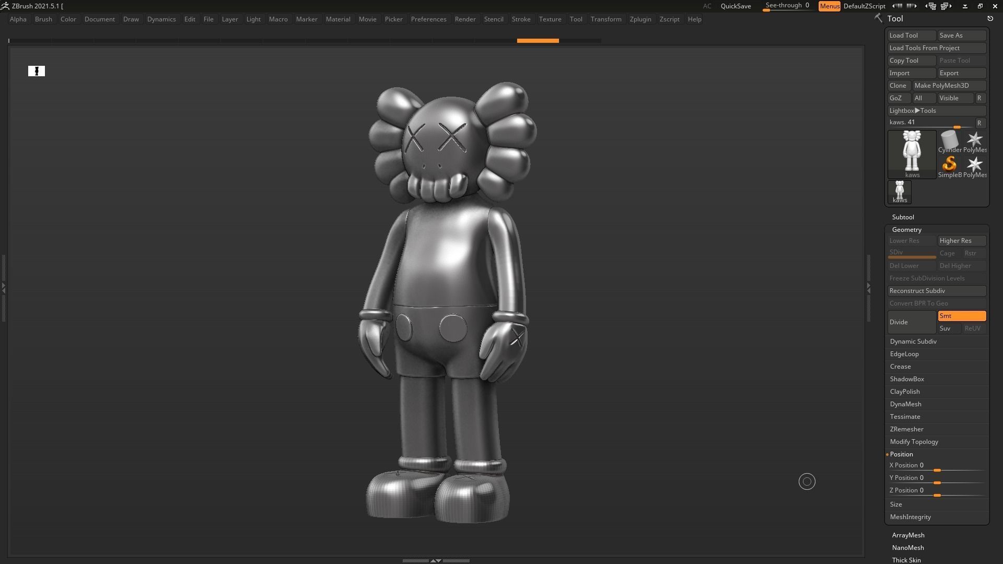The height and width of the screenshot is (564, 1003).
Task: Expand the Subtool section
Action: click(903, 217)
